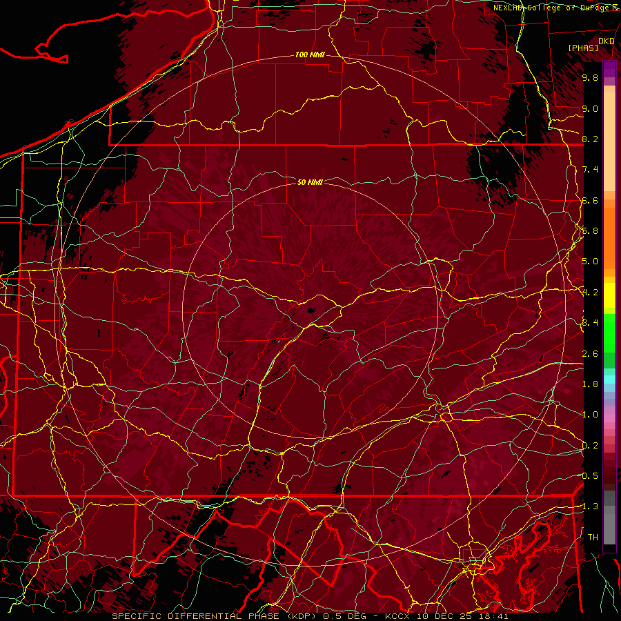
Task: Click the "DKD" label above the legend
Action: coord(607,41)
